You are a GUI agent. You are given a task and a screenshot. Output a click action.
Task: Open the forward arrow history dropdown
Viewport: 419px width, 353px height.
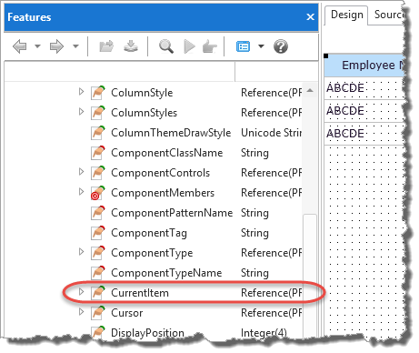[75, 46]
